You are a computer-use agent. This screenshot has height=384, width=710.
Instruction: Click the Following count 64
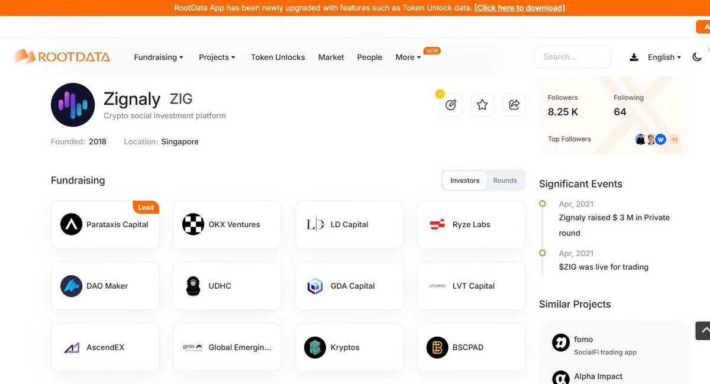(620, 112)
